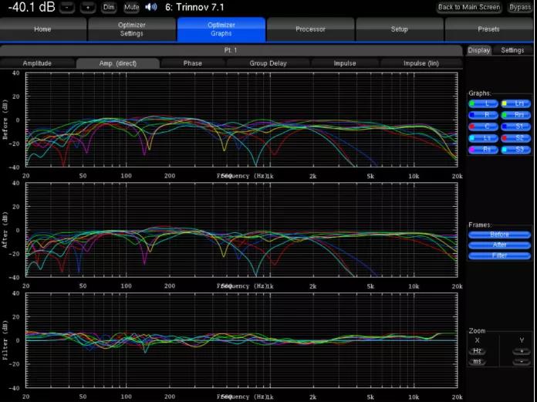Viewport: 537px width, 402px height.
Task: Show the Impulse (lin) graph tab
Action: [x=421, y=63]
